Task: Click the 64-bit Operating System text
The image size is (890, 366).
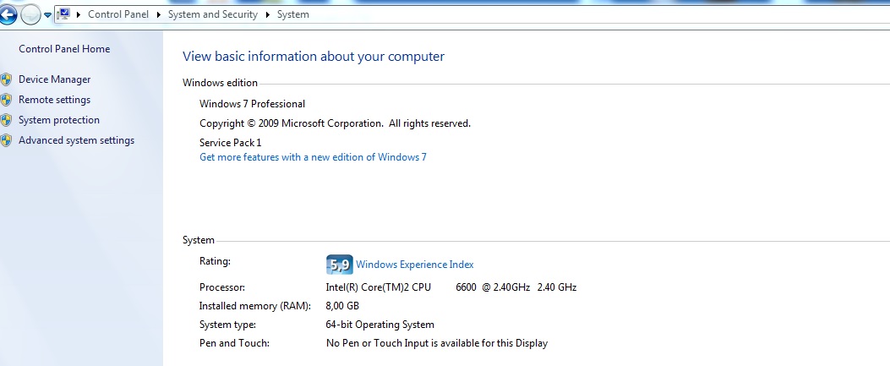Action: pyautogui.click(x=379, y=325)
